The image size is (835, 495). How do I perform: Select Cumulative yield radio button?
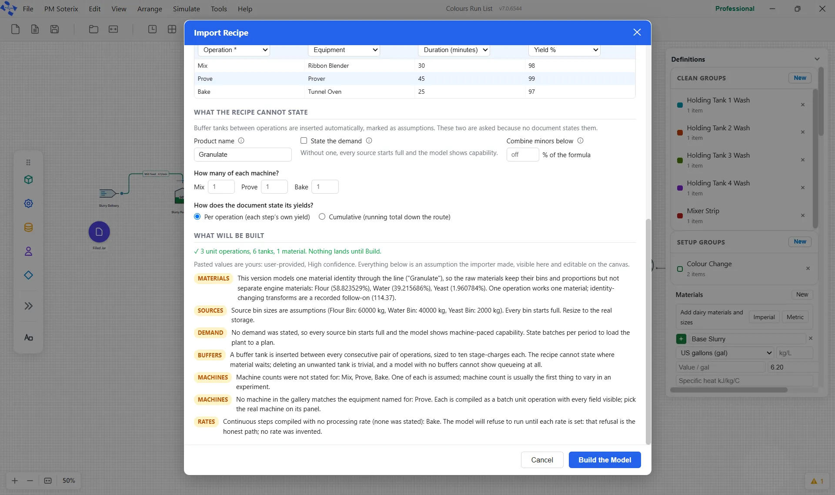click(x=322, y=217)
